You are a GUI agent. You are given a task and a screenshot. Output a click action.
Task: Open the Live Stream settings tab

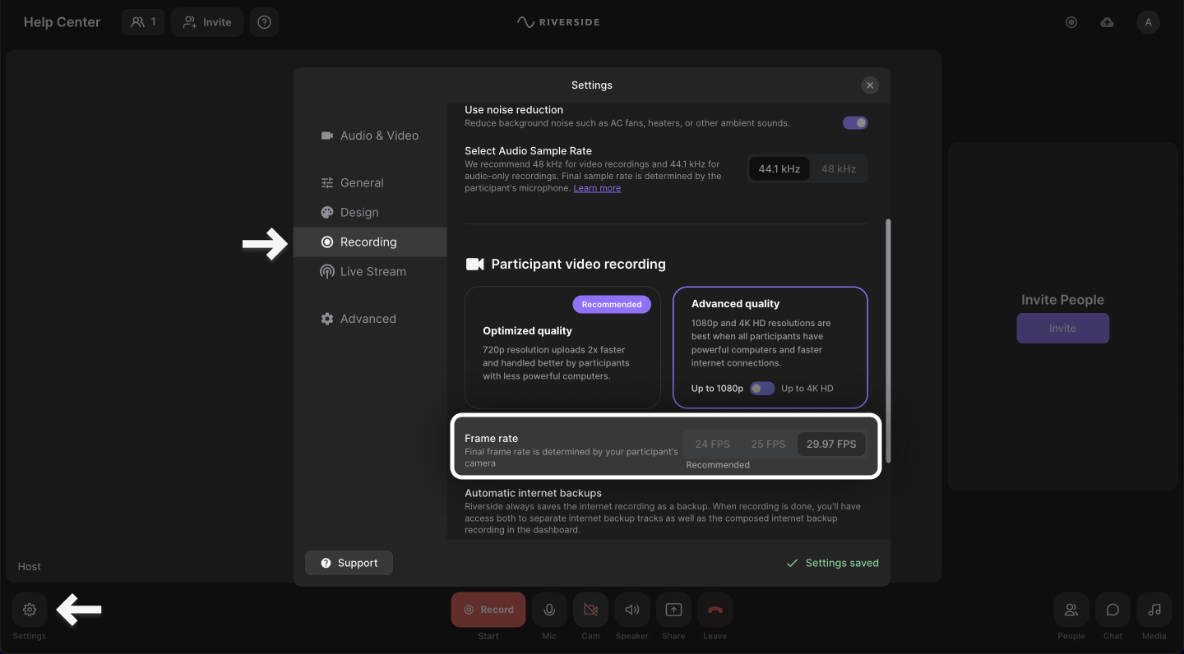click(372, 271)
